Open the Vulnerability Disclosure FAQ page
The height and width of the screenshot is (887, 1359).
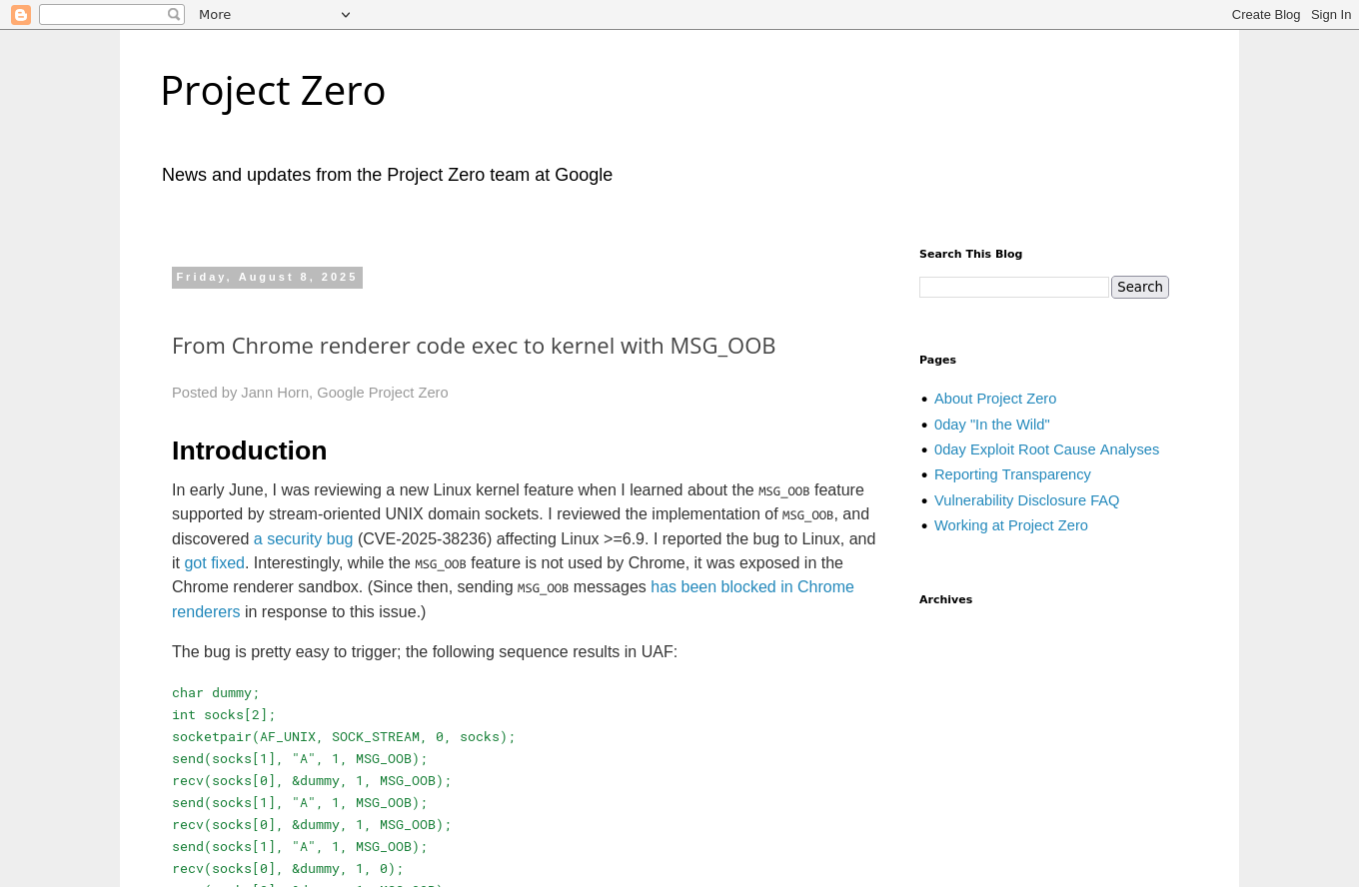1026,500
